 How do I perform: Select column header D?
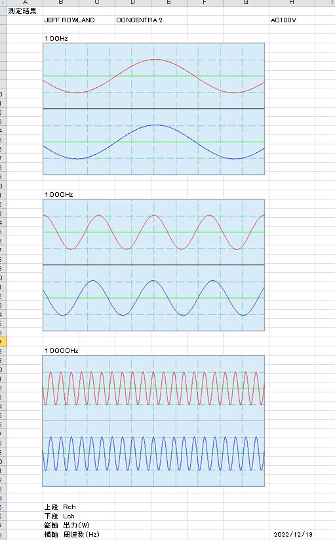click(133, 3)
